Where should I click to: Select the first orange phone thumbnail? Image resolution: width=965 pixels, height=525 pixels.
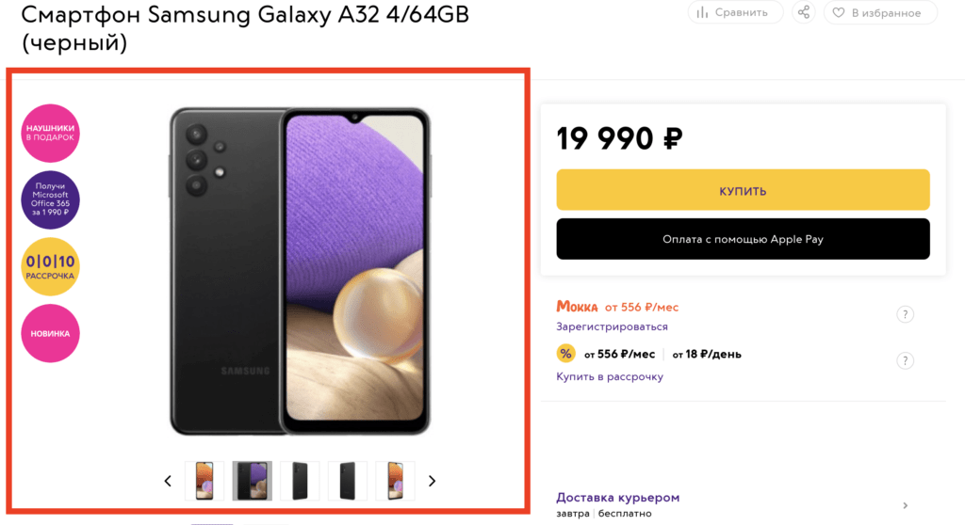(204, 481)
